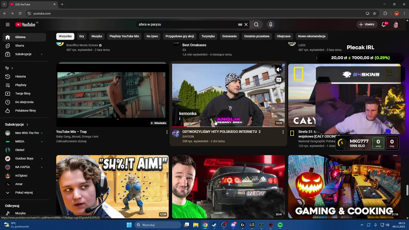Toggle captions on the SAYGON preview
Image resolution: width=409 pixels, height=230 pixels.
click(279, 80)
